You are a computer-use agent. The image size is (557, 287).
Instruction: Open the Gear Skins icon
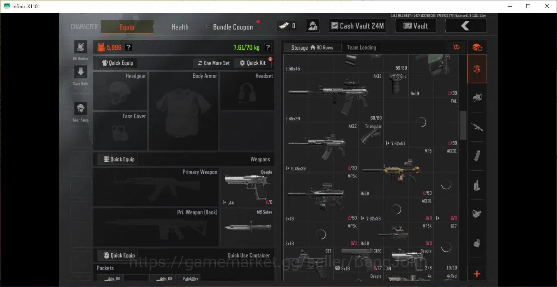click(x=80, y=109)
